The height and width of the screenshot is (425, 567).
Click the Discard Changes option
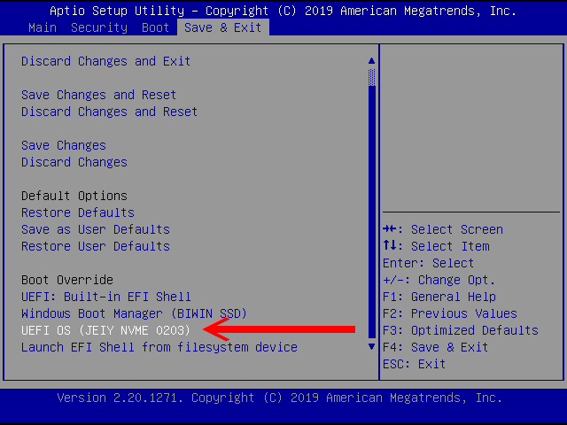[74, 162]
